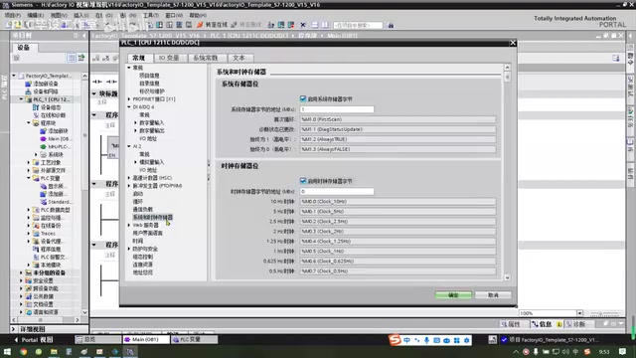
Task: Open the PLC 变量 editor tab in the taskbar
Action: click(x=194, y=339)
